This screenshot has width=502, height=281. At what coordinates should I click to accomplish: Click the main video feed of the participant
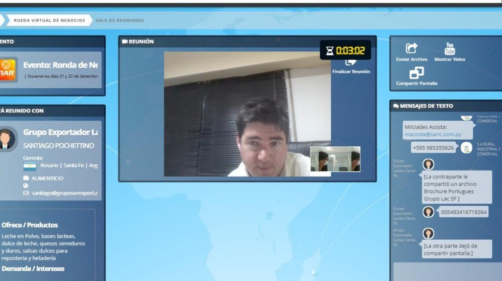pos(247,114)
